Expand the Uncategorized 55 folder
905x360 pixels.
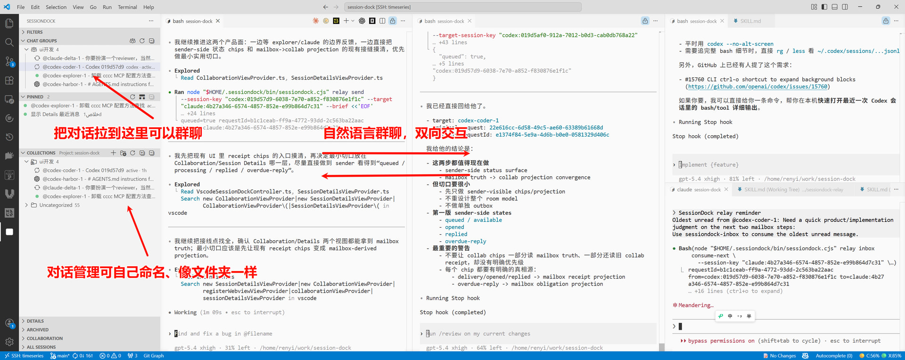point(90,205)
